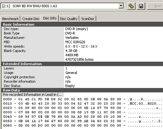
Task: Switch to the Benchmark tab
Action: 10,19
